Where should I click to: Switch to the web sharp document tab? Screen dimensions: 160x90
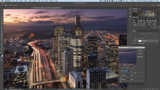[x=46, y=8]
